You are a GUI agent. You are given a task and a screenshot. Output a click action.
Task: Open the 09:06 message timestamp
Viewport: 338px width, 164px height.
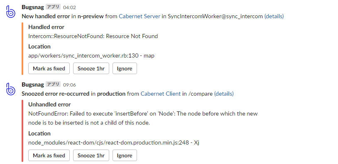(69, 85)
